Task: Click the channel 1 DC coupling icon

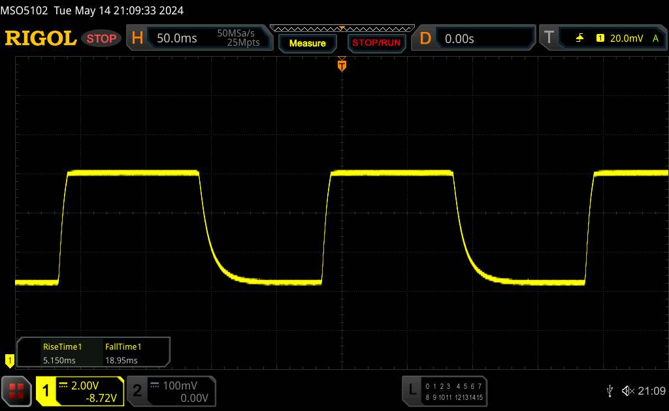Action: coord(63,386)
